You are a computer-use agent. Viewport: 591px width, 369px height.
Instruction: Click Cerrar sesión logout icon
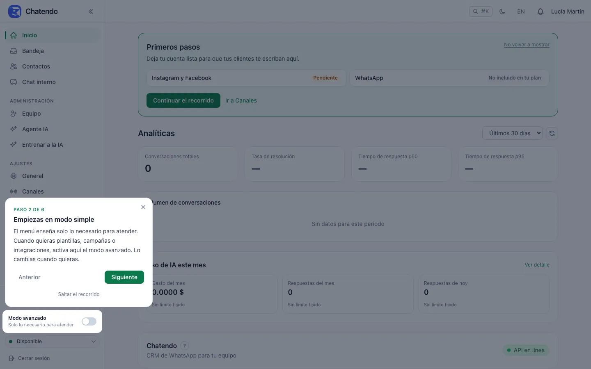(12, 358)
